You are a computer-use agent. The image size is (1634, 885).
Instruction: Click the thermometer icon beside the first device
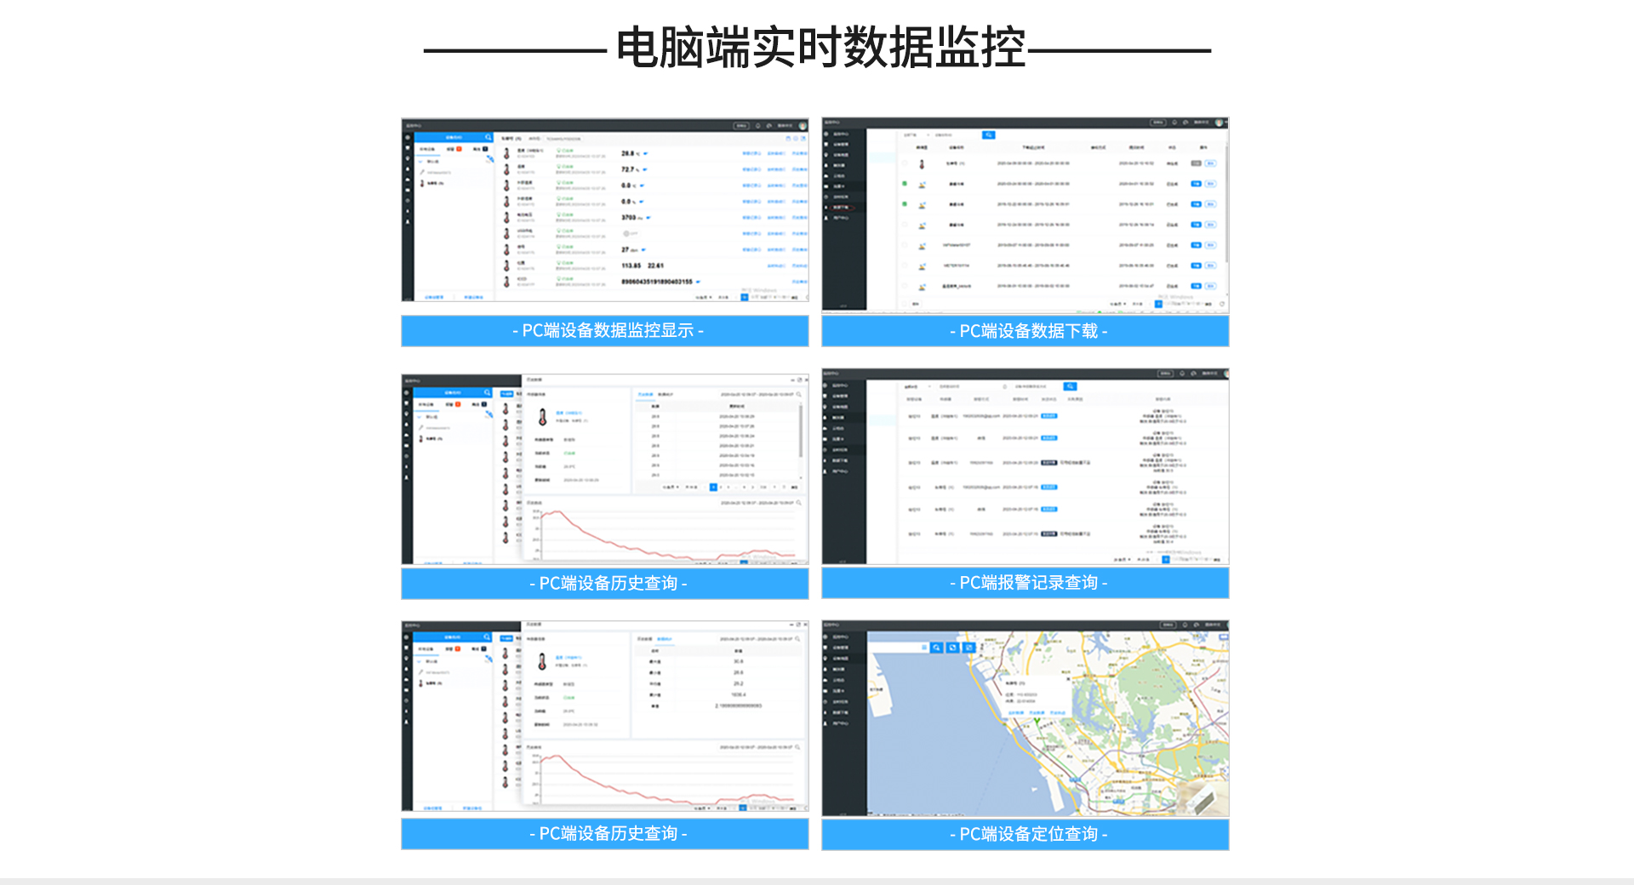click(506, 152)
